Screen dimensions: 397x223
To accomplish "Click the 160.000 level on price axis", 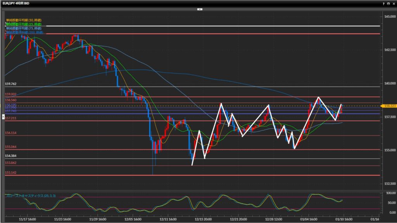I will pyautogui.click(x=388, y=83).
